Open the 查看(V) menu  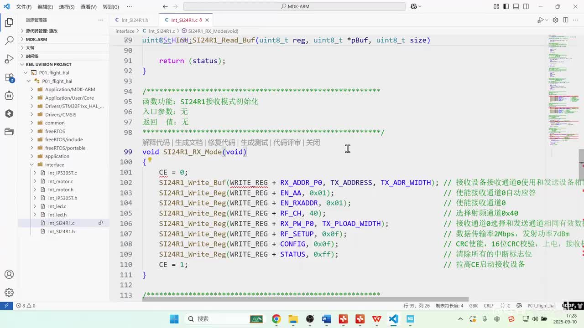coord(89,7)
